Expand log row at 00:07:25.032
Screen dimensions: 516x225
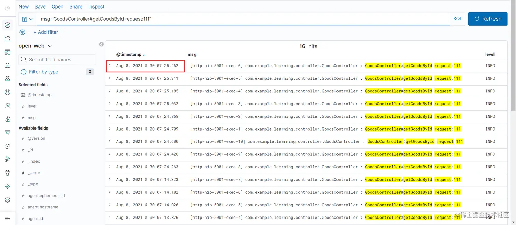point(109,103)
